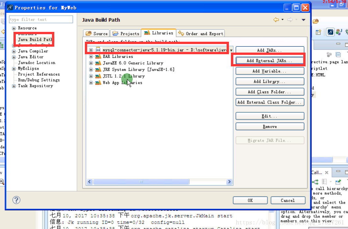
Task: Select the Java Editor tree item
Action: (31, 57)
